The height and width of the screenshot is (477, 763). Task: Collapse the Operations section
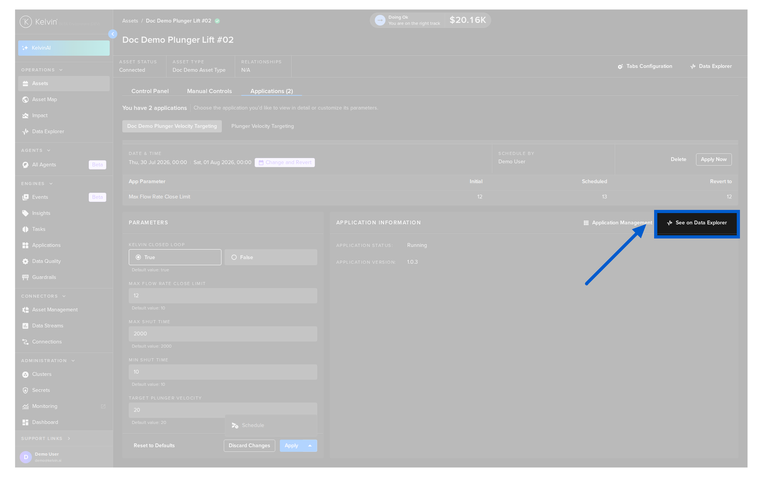(61, 70)
